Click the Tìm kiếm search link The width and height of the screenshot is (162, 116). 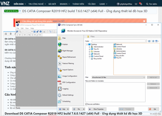click(152, 4)
